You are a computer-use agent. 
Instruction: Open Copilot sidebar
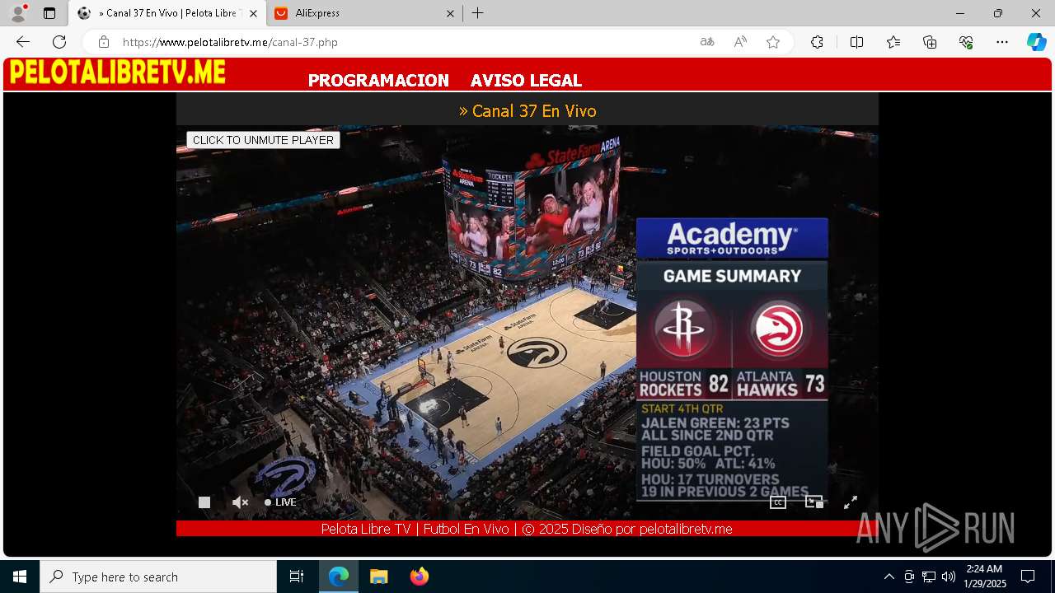(x=1036, y=42)
